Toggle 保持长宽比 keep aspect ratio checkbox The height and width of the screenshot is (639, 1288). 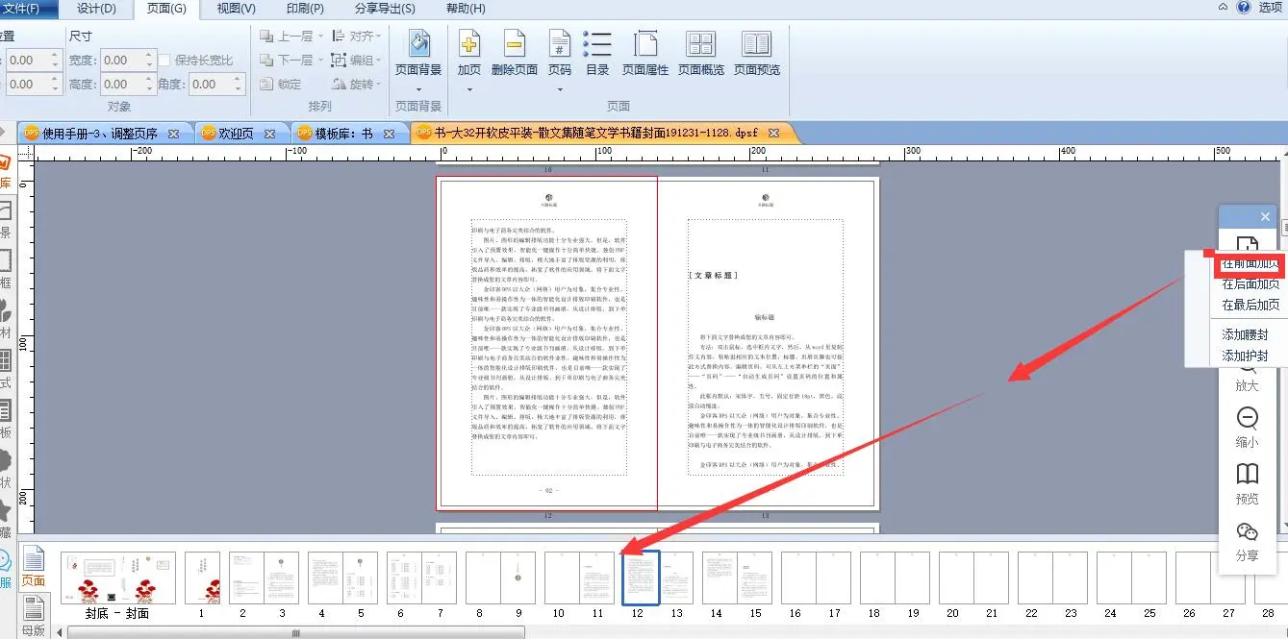(x=164, y=60)
